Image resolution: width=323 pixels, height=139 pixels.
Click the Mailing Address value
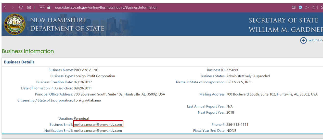pos(272,94)
